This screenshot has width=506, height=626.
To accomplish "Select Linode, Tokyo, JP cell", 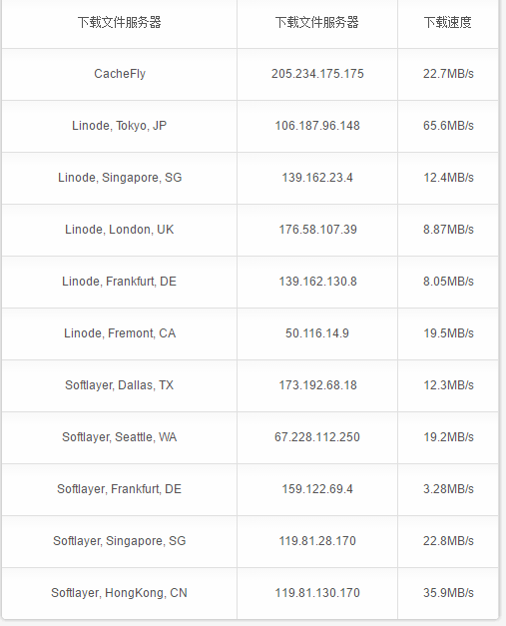I will (x=120, y=126).
